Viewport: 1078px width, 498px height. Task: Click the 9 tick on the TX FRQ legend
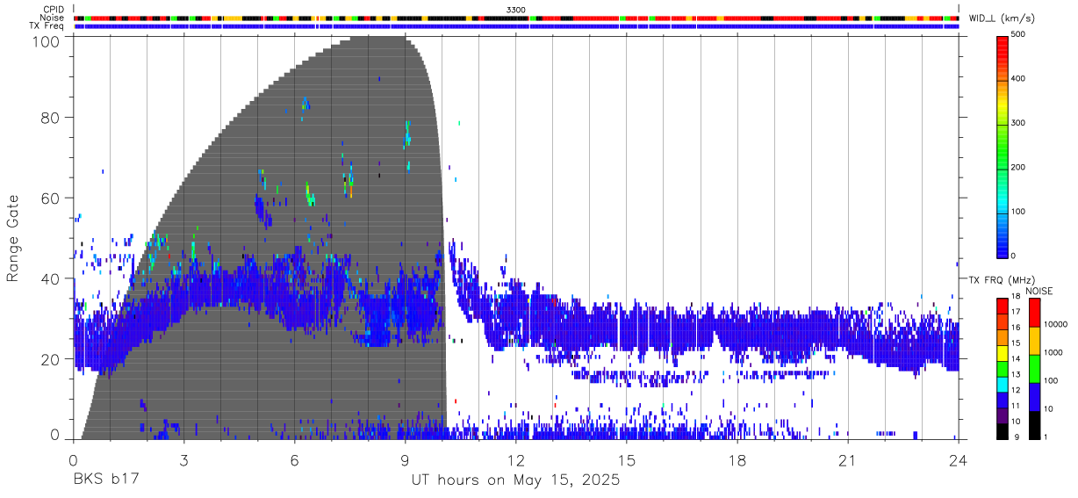(x=1015, y=437)
